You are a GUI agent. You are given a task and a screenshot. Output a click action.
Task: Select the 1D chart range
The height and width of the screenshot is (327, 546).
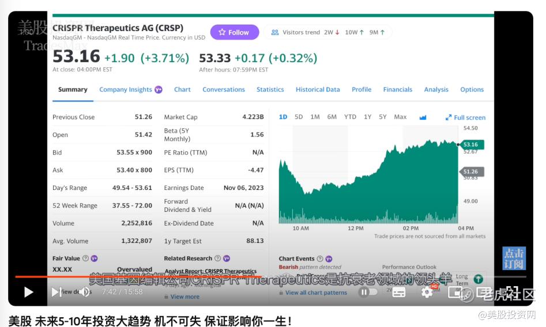pyautogui.click(x=283, y=117)
